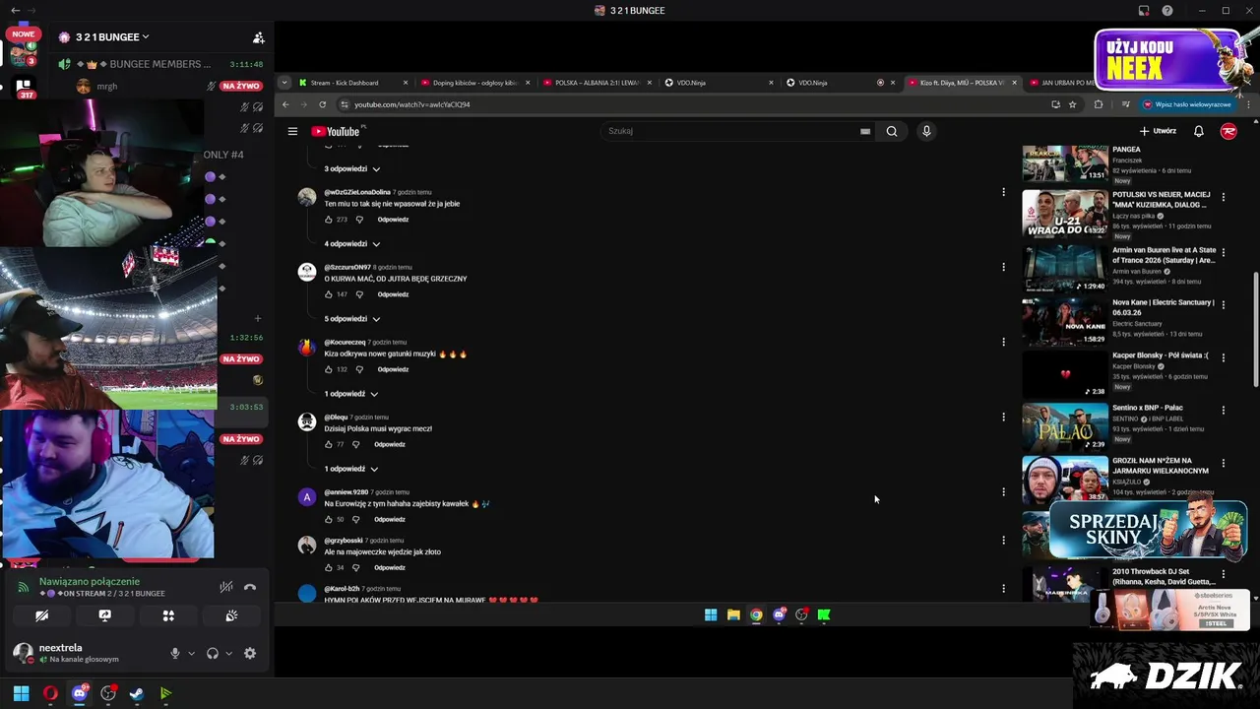Expand 4 odpowiedzi under @wDzGZieLonaDolina comment
Viewport: 1260px width, 709px height.
(x=352, y=243)
